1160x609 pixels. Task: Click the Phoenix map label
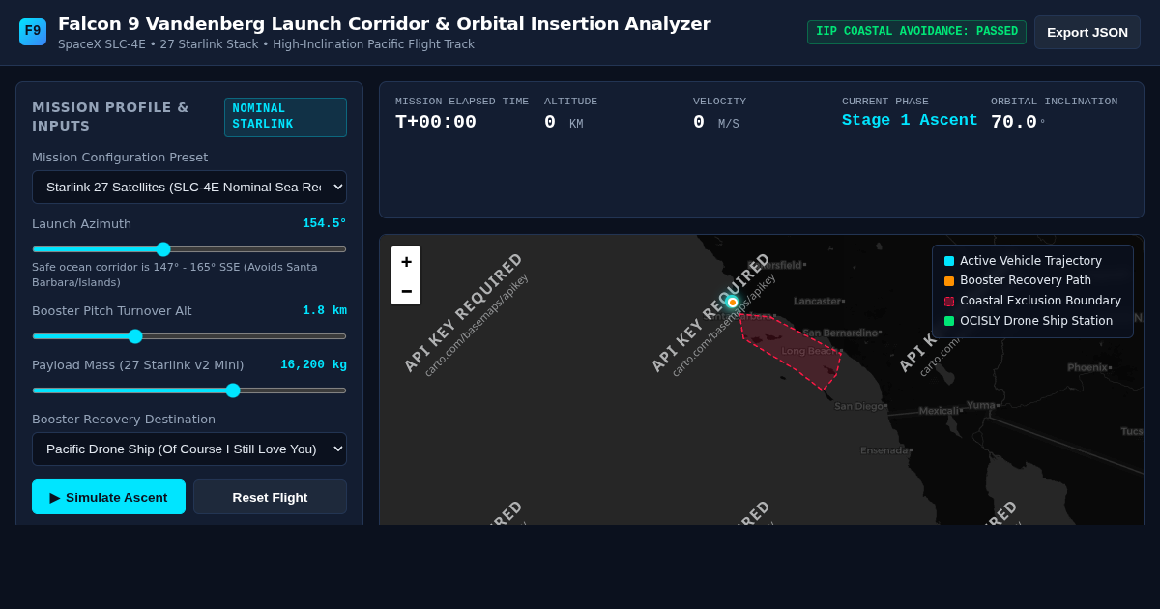click(x=1088, y=367)
